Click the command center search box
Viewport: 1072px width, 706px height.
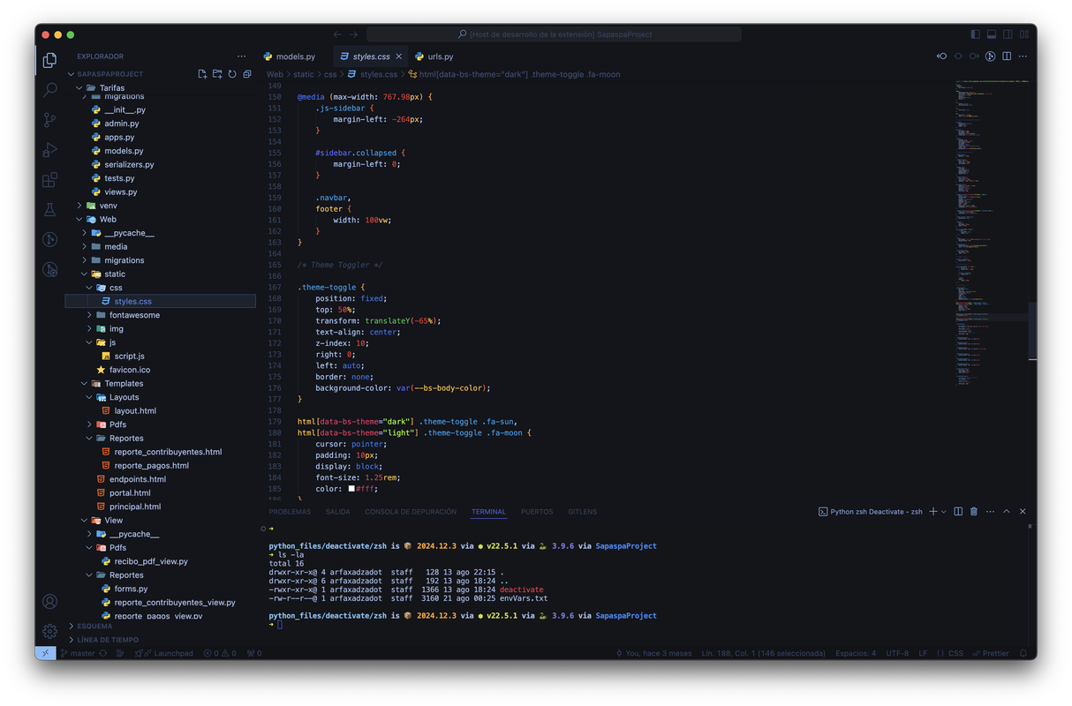(x=555, y=34)
